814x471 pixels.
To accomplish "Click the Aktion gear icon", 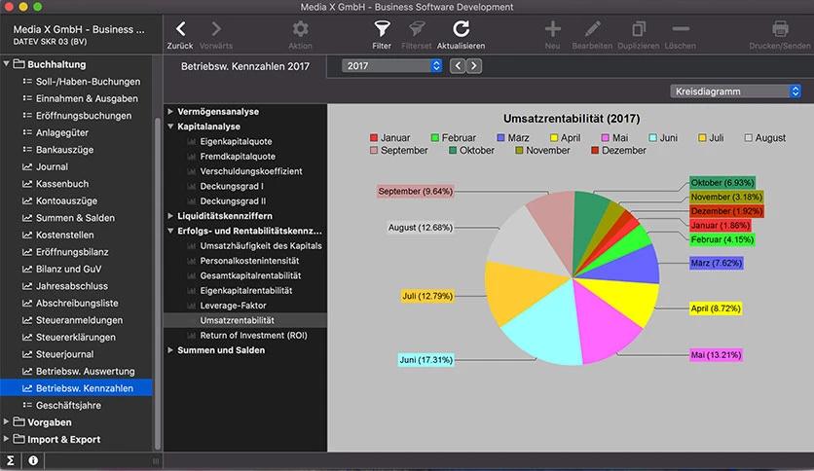I will (301, 29).
